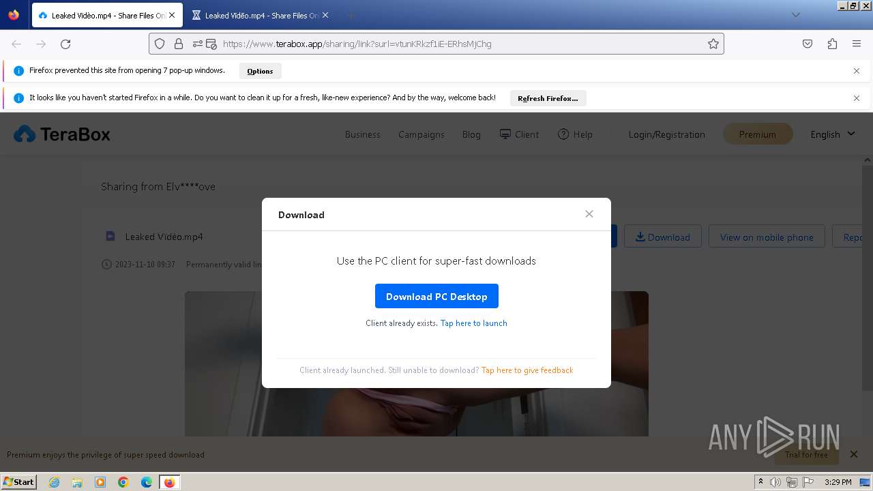Click padlock site security icon
The image size is (873, 491).
point(179,44)
